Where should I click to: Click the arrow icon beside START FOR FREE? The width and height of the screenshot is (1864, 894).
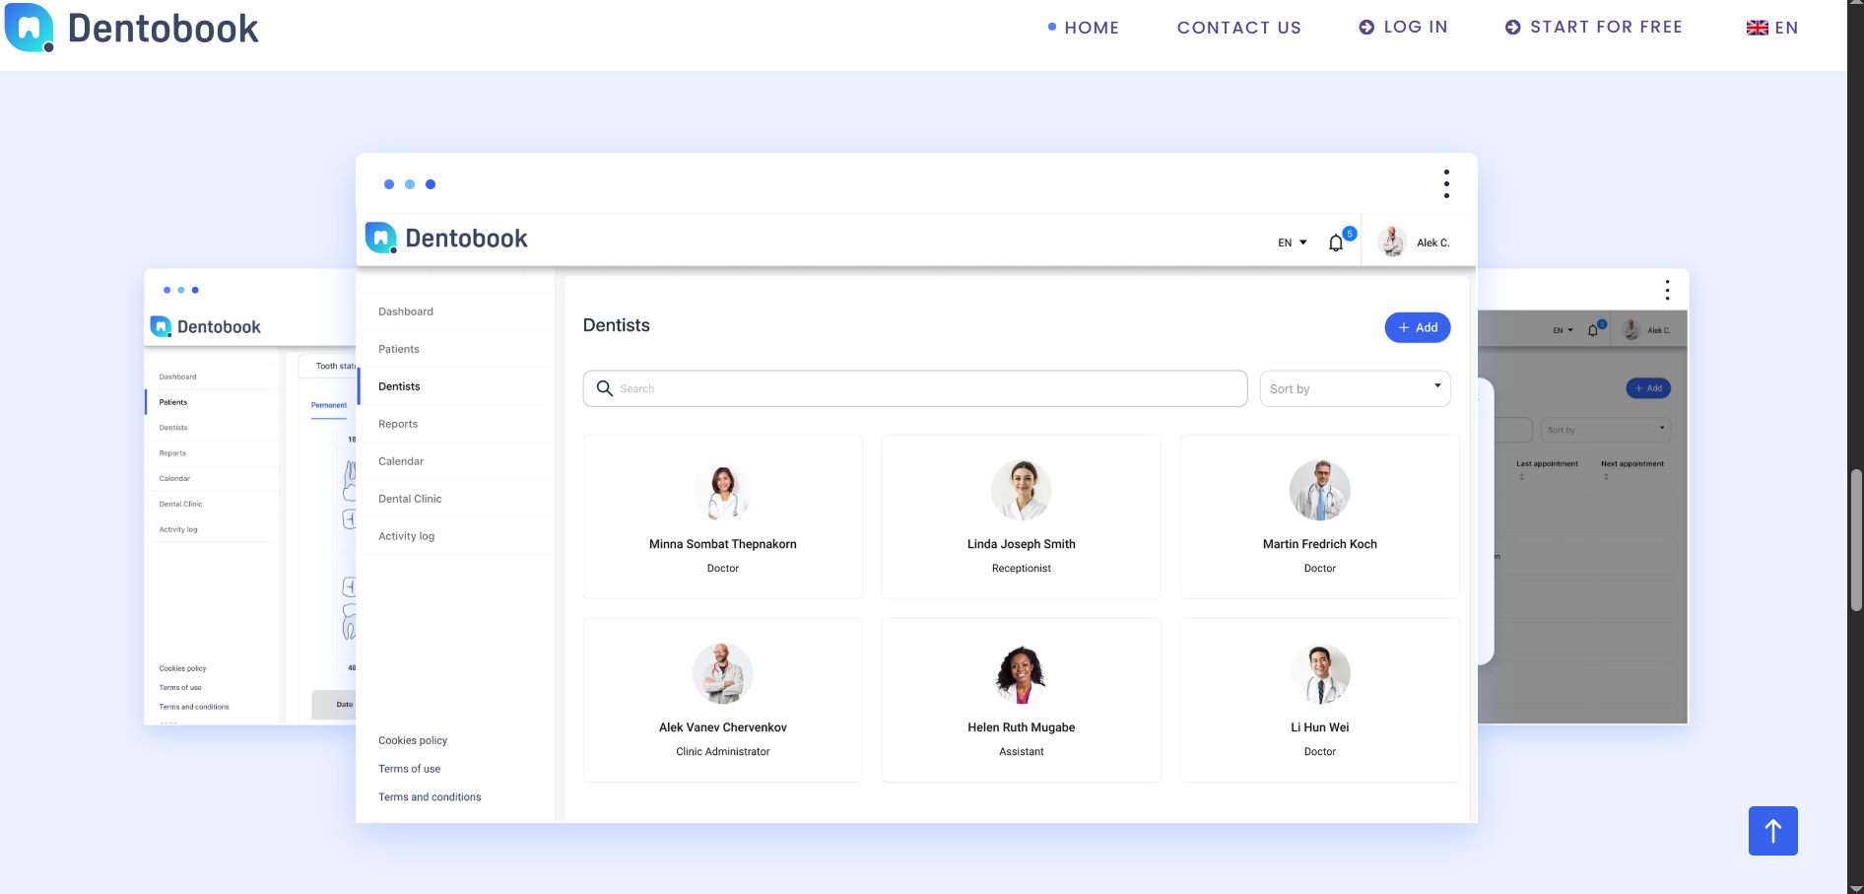1513,28
